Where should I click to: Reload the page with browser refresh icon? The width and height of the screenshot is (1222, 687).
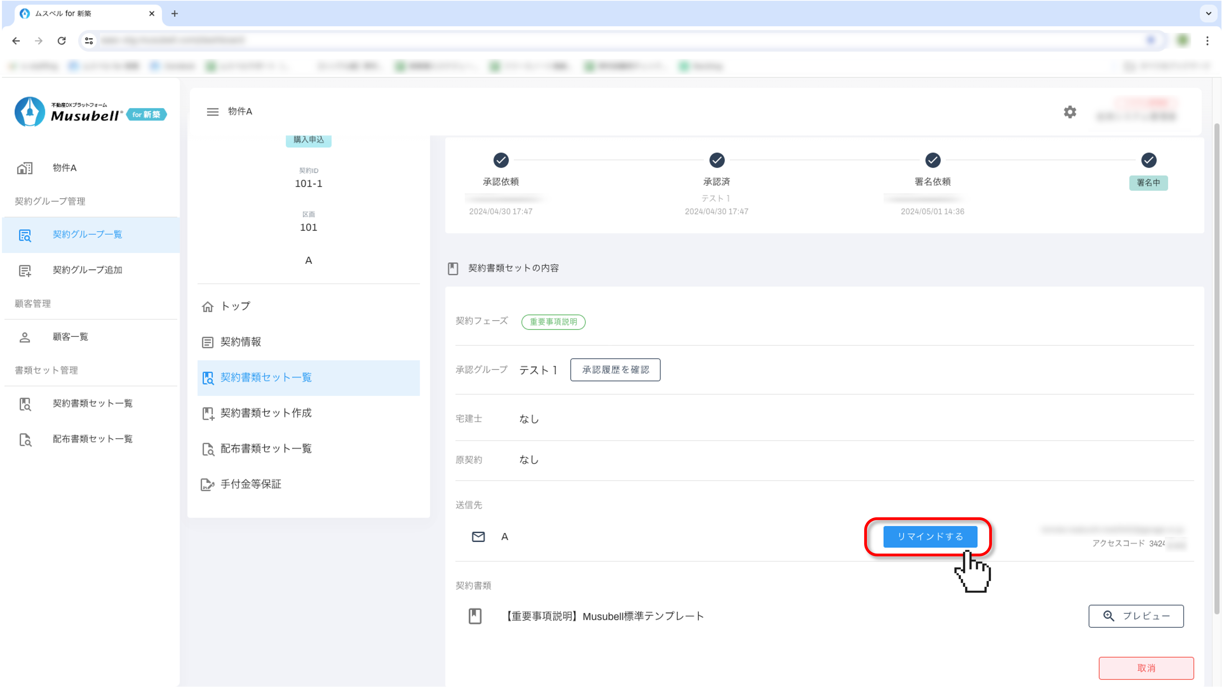click(62, 41)
